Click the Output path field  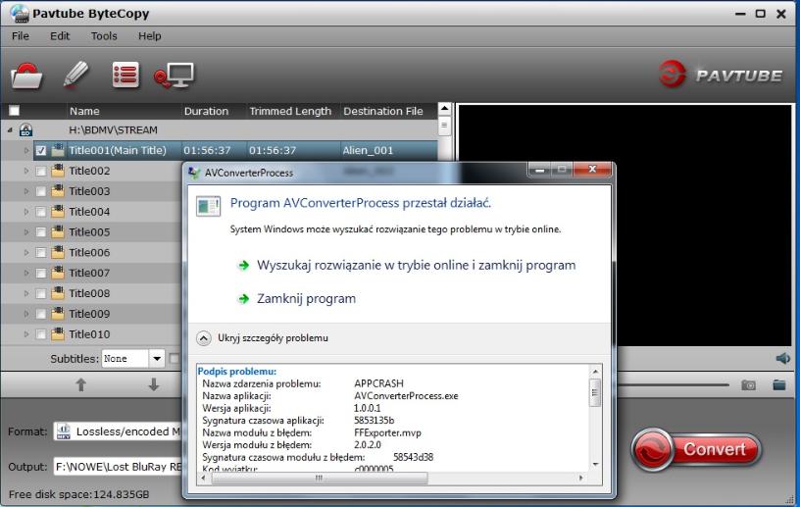pyautogui.click(x=118, y=466)
